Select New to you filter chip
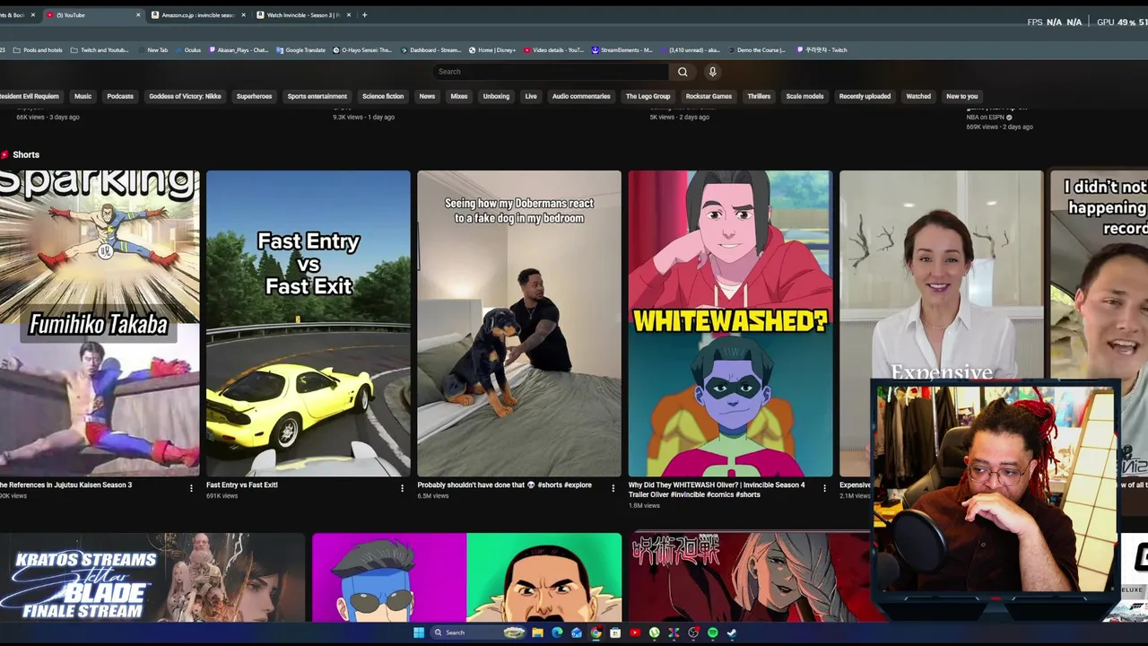The height and width of the screenshot is (646, 1148). pos(961,96)
